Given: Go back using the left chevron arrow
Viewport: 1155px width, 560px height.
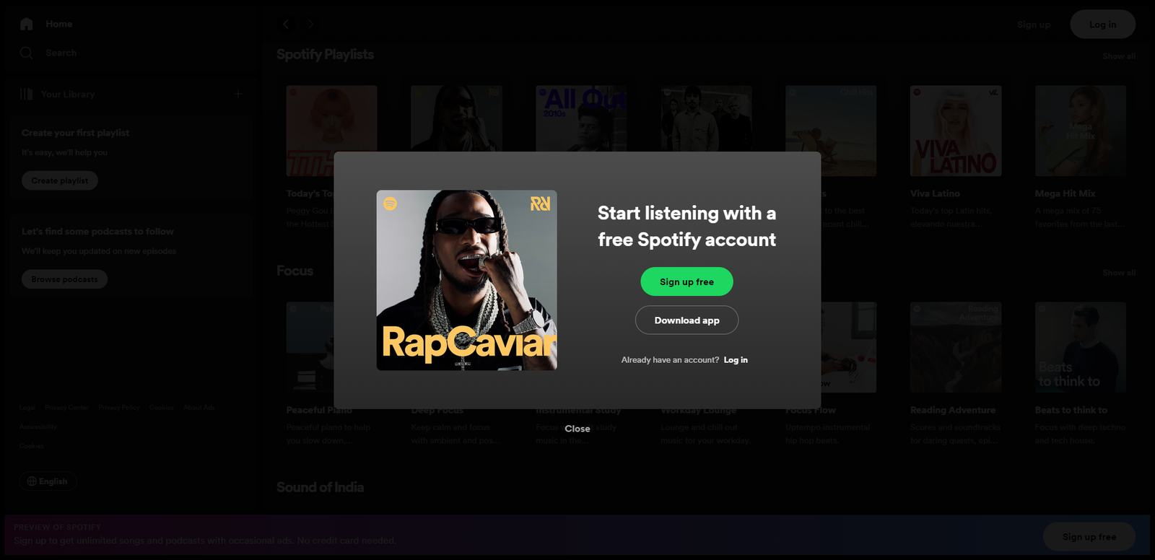Looking at the screenshot, I should pyautogui.click(x=286, y=24).
